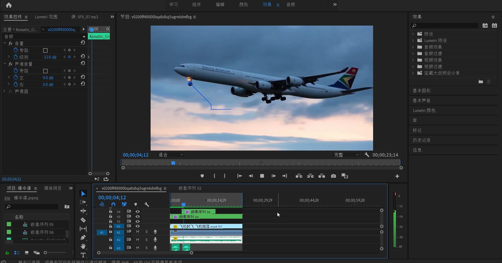Screen dimensions: 502x263
Task: Select the Hand tool
Action: click(83, 246)
